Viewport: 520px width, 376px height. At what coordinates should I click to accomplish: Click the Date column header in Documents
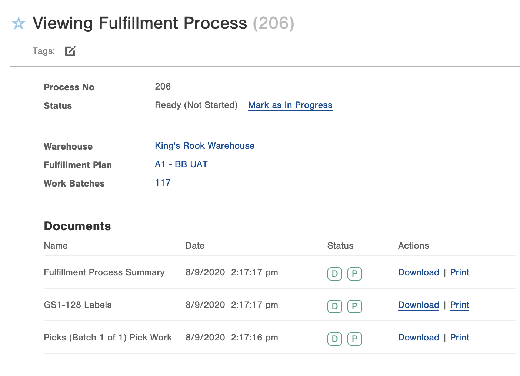(x=195, y=246)
